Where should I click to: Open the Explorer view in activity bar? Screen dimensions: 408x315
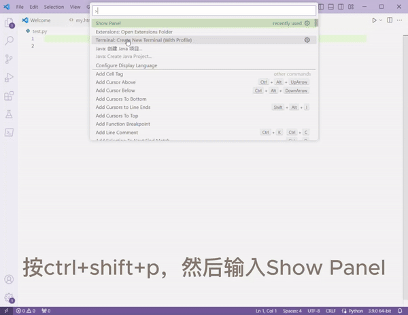[9, 22]
